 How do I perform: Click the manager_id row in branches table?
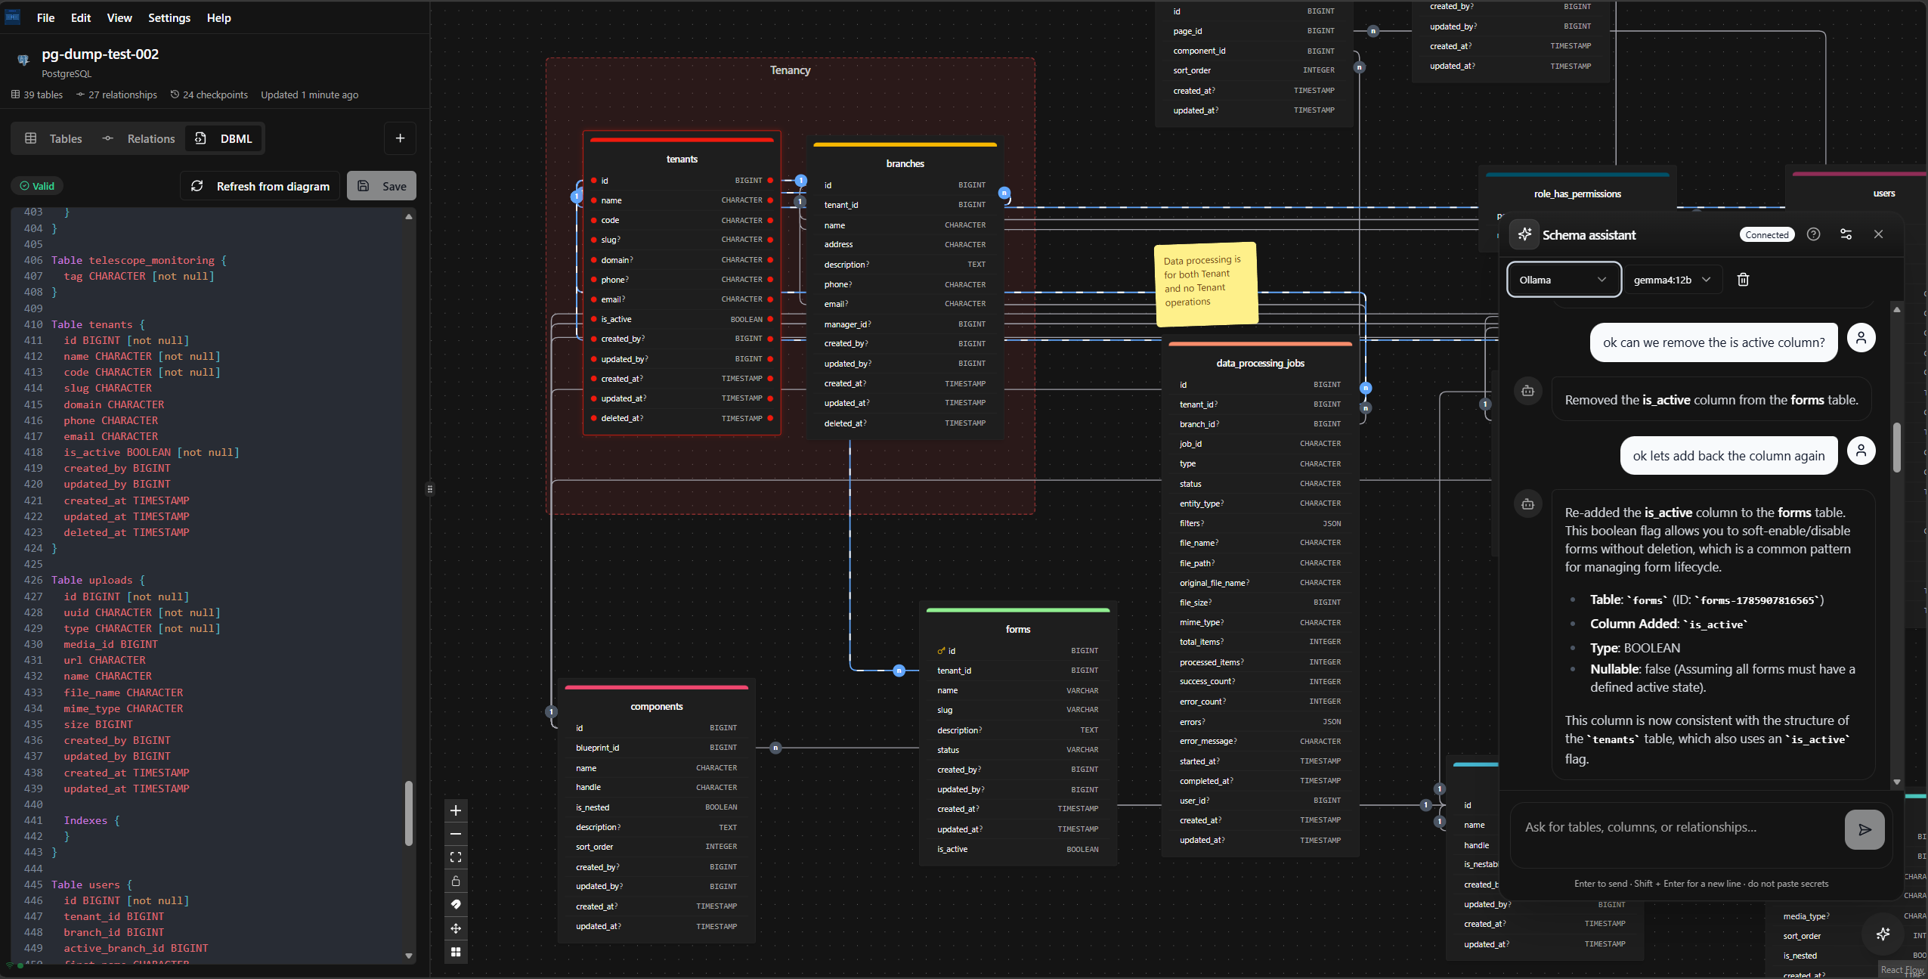(905, 324)
